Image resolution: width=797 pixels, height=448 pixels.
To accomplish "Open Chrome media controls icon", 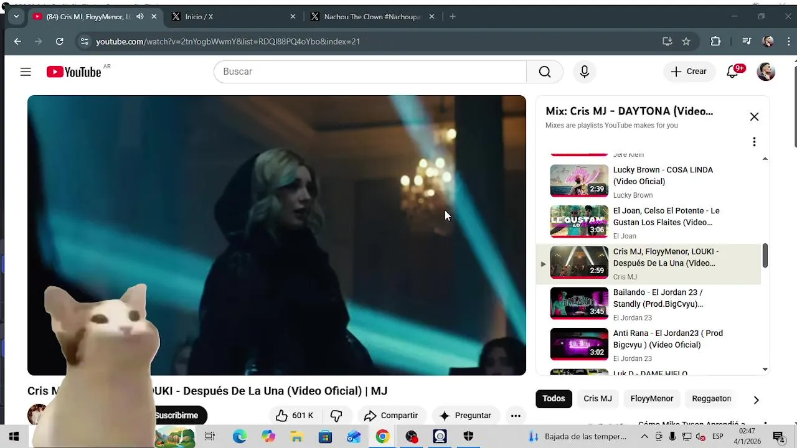I will point(747,42).
